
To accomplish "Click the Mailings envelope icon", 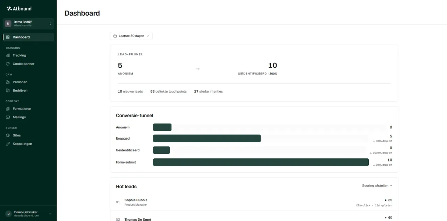I will 8,117.
